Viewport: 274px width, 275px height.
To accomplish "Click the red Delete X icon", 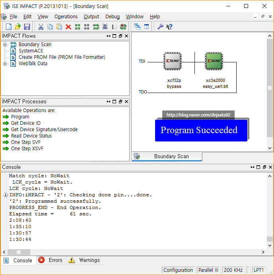I will point(68,27).
